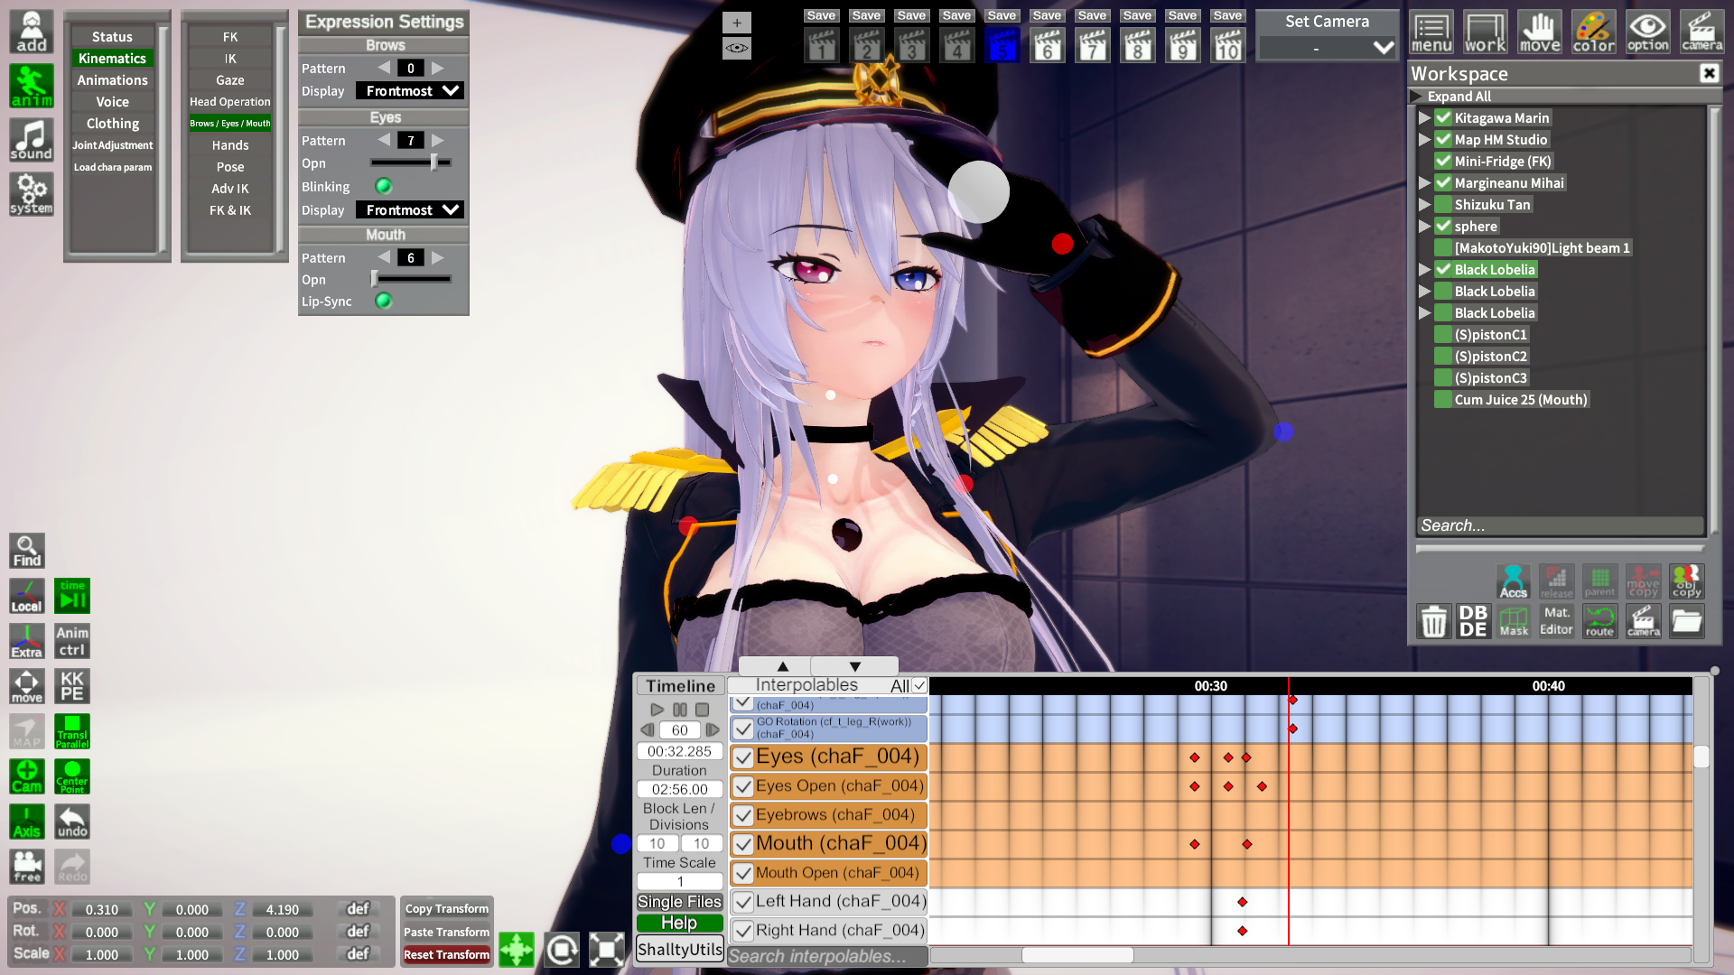Open the system settings panel
The image size is (1734, 975).
pos(32,195)
